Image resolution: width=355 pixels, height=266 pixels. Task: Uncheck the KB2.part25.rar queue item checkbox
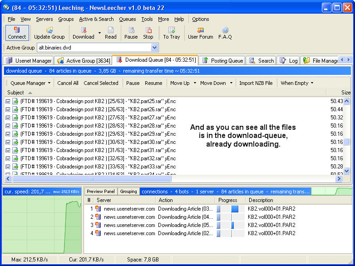(x=8, y=101)
